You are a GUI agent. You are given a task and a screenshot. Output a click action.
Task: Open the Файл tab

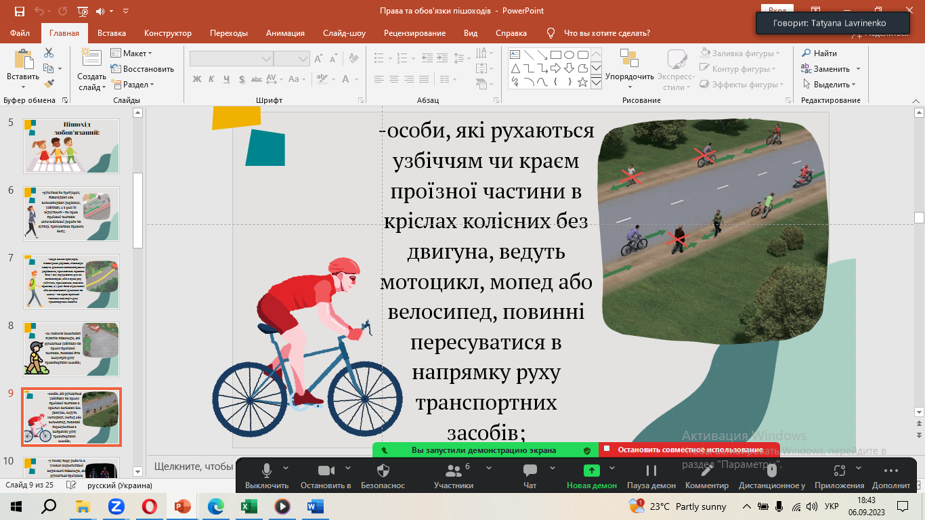coord(20,33)
